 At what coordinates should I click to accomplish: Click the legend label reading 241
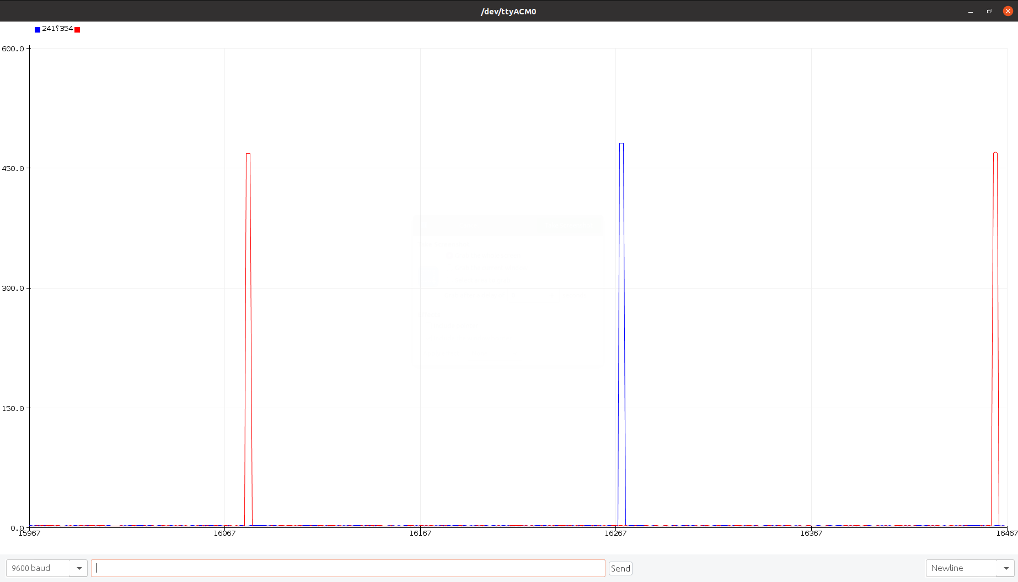tap(47, 29)
